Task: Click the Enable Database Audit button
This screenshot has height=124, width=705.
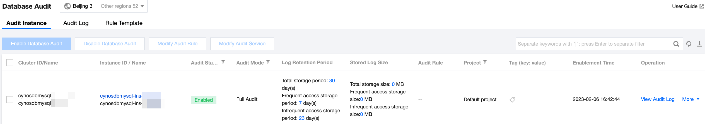Action: (x=37, y=44)
